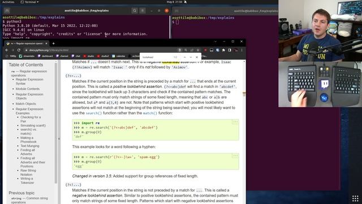This screenshot has width=362, height=204.
Task: Jump to previous find result
Action: (x=184, y=57)
